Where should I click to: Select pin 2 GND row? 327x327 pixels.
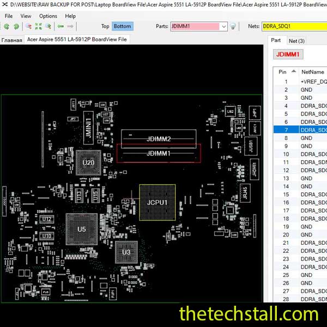tap(300, 90)
